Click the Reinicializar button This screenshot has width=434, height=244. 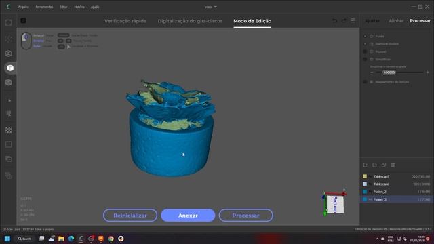(x=130, y=216)
